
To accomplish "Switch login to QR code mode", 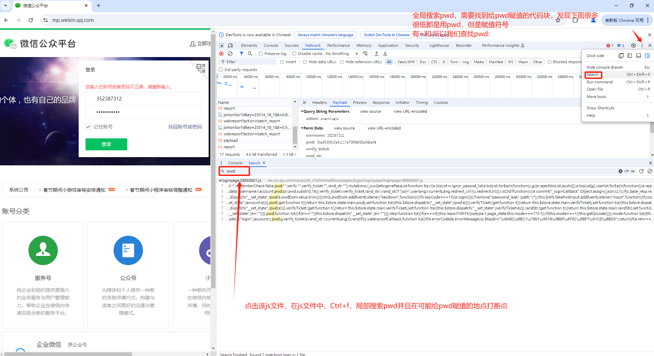I will click(201, 68).
